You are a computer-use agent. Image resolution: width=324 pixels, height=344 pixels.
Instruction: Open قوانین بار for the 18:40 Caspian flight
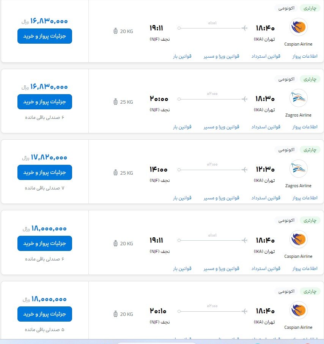tap(182, 268)
